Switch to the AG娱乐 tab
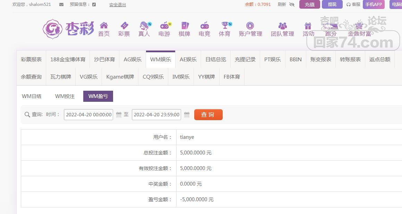The image size is (402, 214). pos(132,59)
